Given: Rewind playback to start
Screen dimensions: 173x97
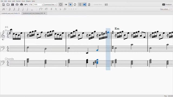Looking at the screenshot, I should [x=66, y=5].
